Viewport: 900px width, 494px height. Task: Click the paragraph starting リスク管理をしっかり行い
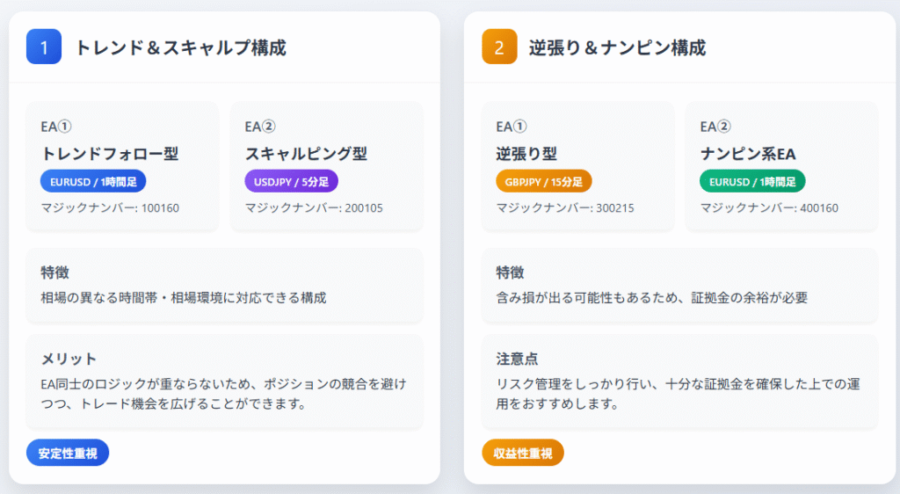[679, 394]
